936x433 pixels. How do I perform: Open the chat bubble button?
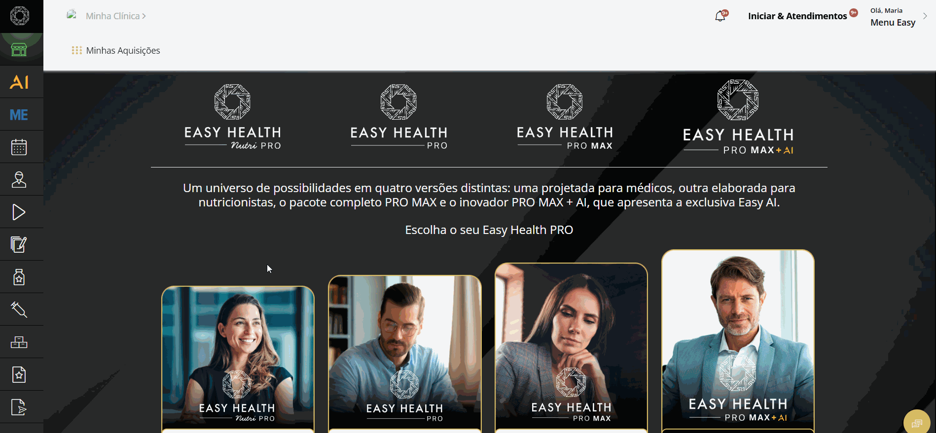(917, 423)
